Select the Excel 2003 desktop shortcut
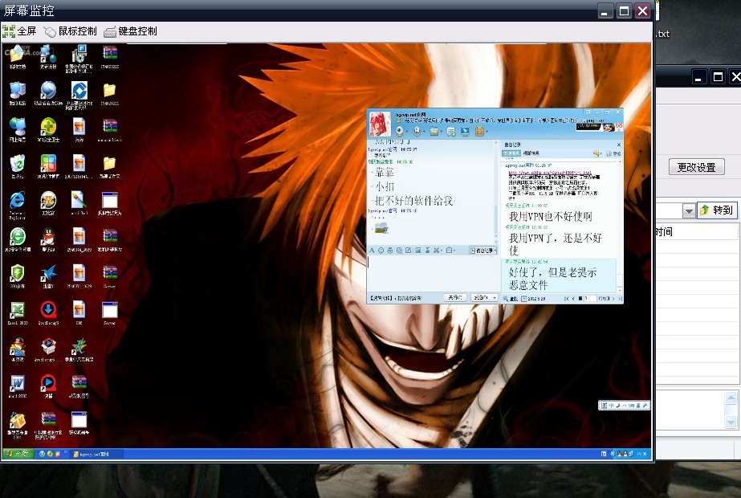The image size is (741, 498). click(18, 313)
